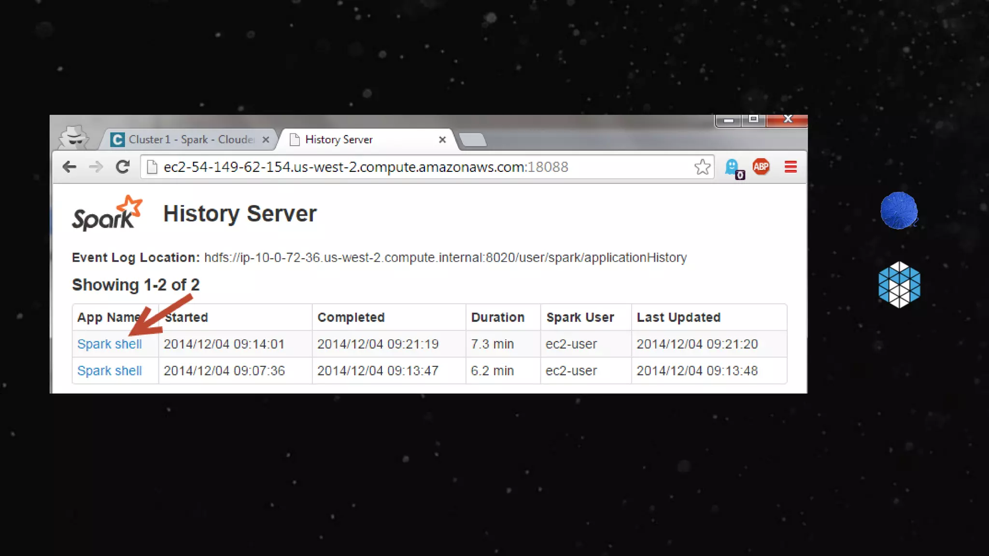Image resolution: width=989 pixels, height=556 pixels.
Task: Open the Chrome hamburger menu
Action: tap(791, 167)
